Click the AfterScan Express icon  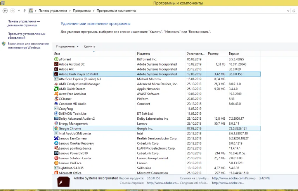(x=56, y=79)
